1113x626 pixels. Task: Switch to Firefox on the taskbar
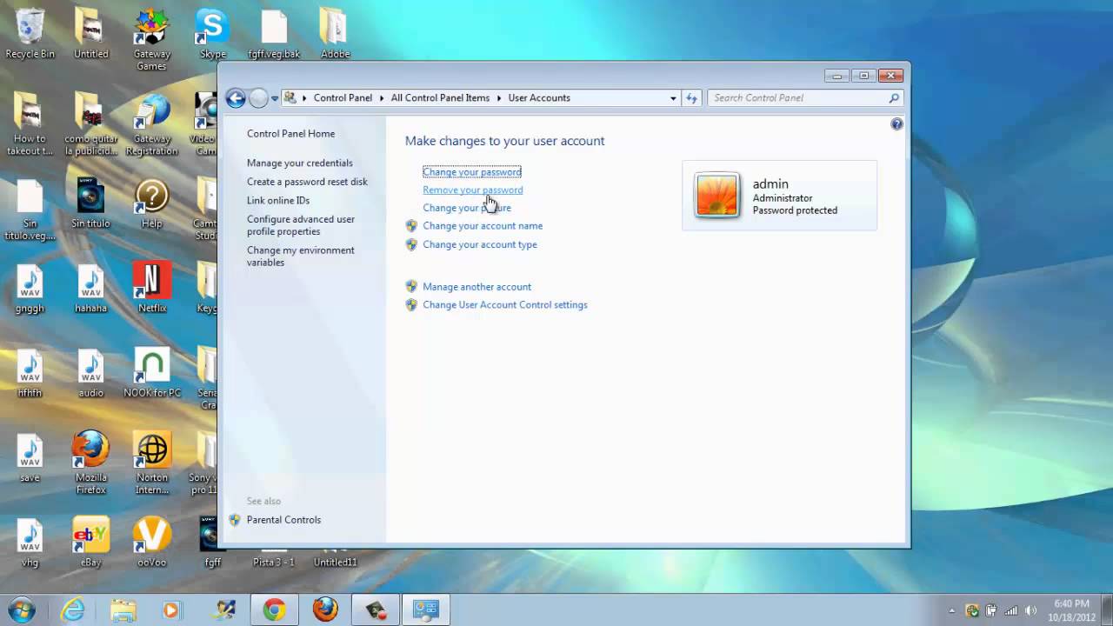tap(325, 610)
